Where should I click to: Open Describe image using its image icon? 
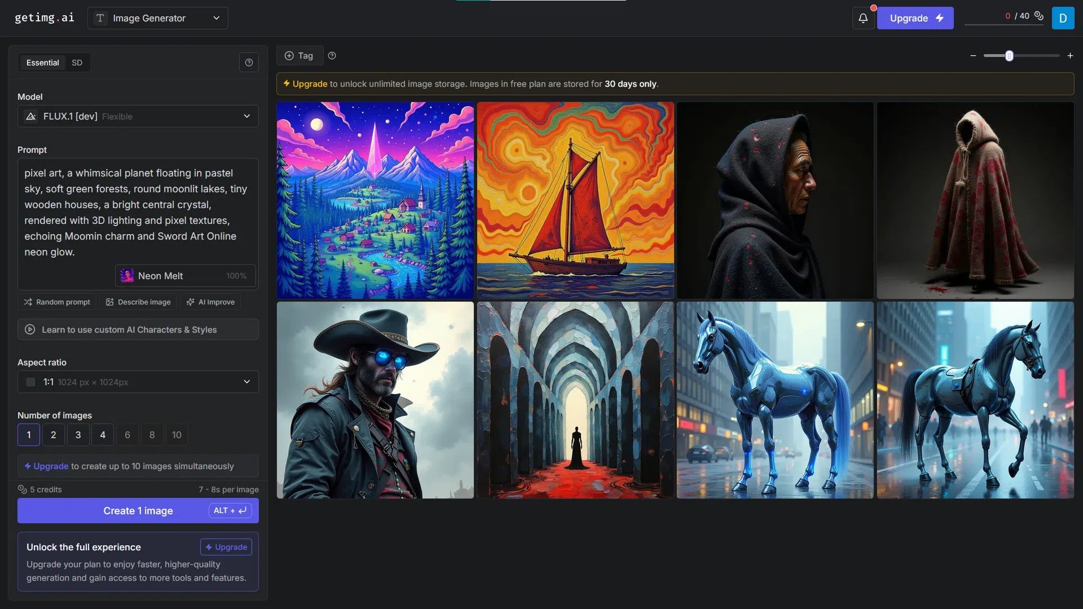pyautogui.click(x=111, y=302)
